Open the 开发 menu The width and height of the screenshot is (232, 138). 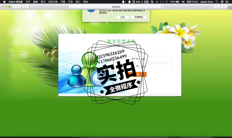(x=70, y=2)
